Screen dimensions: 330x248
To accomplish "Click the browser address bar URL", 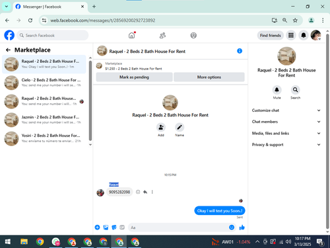I will [103, 21].
